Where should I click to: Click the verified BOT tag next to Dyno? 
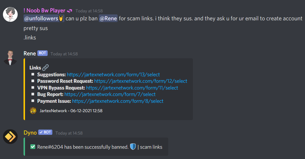[45, 132]
